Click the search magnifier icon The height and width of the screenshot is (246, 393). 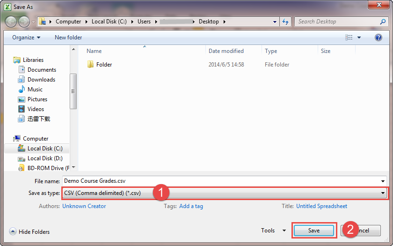point(383,22)
